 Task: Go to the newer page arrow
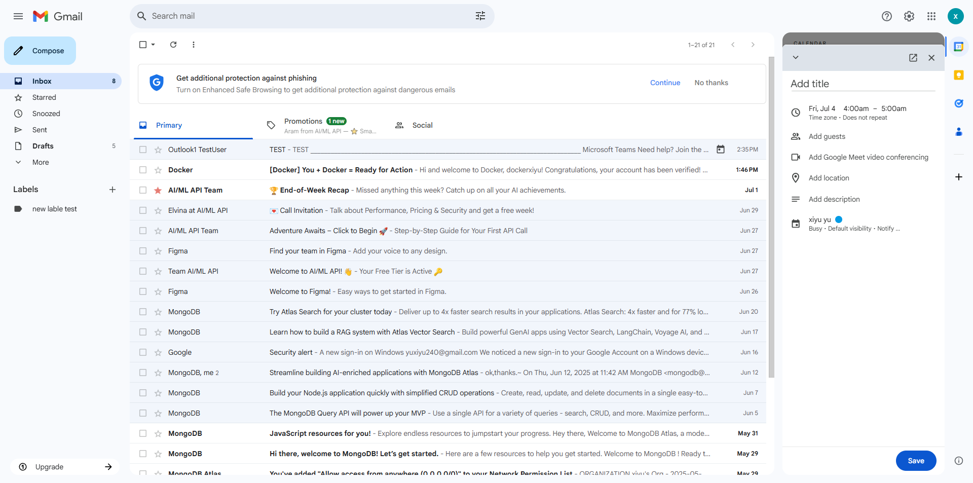pos(733,45)
